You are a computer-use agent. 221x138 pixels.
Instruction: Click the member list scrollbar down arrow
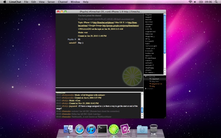pyautogui.click(x=165, y=73)
